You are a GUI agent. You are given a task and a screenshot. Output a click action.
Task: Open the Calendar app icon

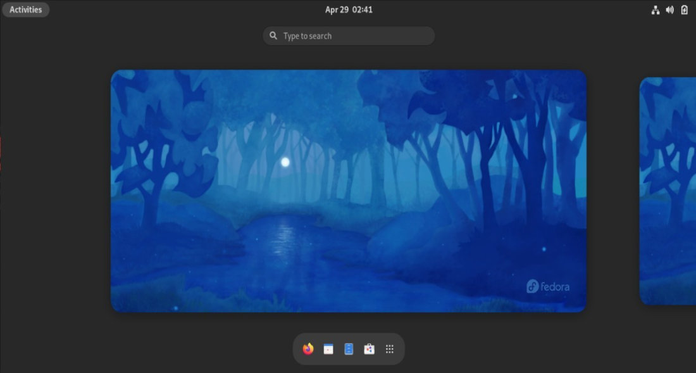[x=328, y=348]
